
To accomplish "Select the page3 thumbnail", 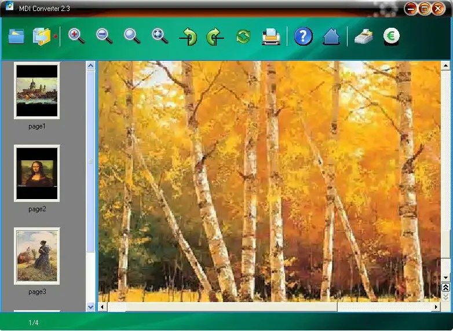I will point(37,256).
